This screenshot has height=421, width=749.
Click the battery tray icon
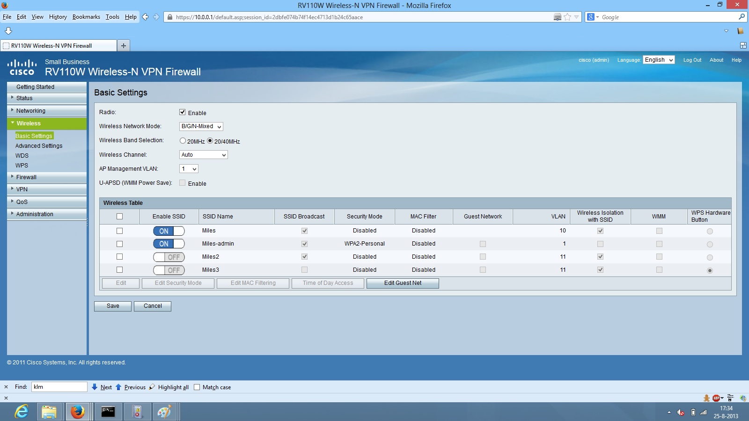tap(693, 412)
